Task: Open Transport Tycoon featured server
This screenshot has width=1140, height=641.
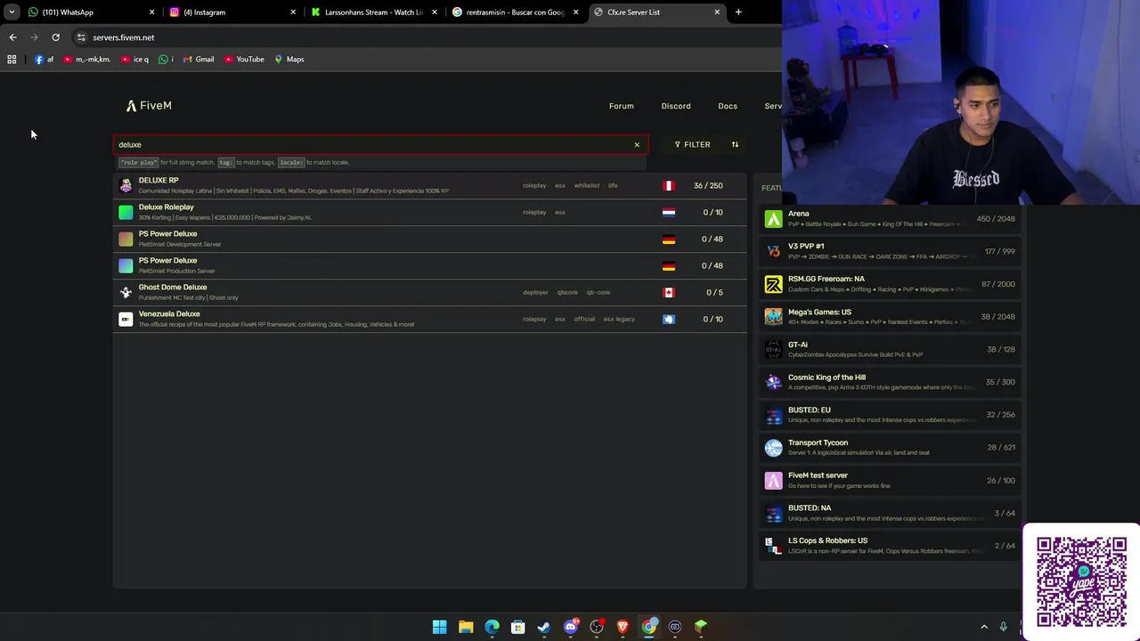Action: (x=890, y=447)
